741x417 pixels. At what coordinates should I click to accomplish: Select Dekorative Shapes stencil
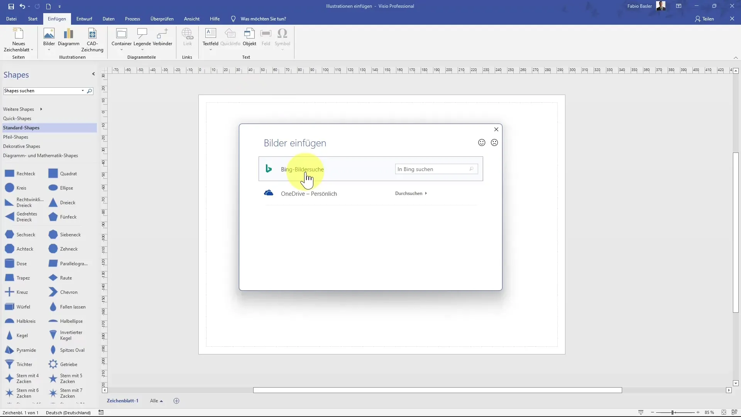point(22,146)
